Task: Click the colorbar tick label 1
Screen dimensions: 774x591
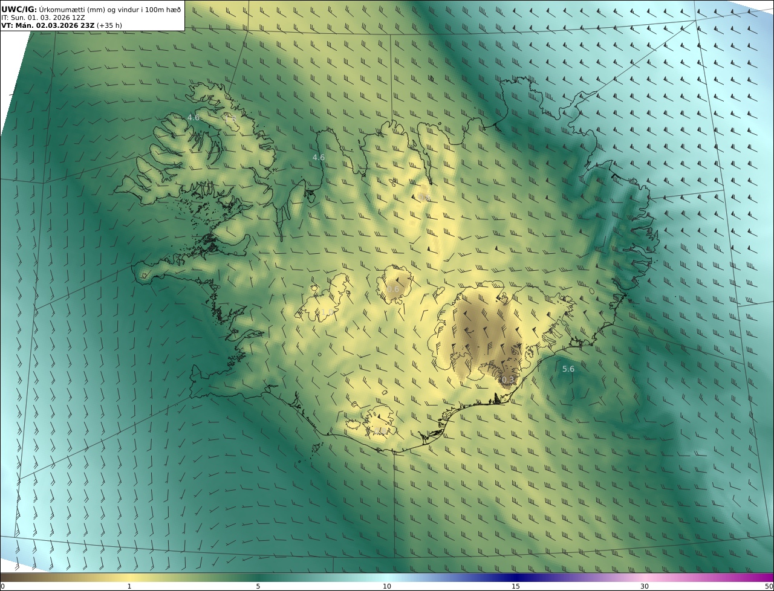Action: 129,586
